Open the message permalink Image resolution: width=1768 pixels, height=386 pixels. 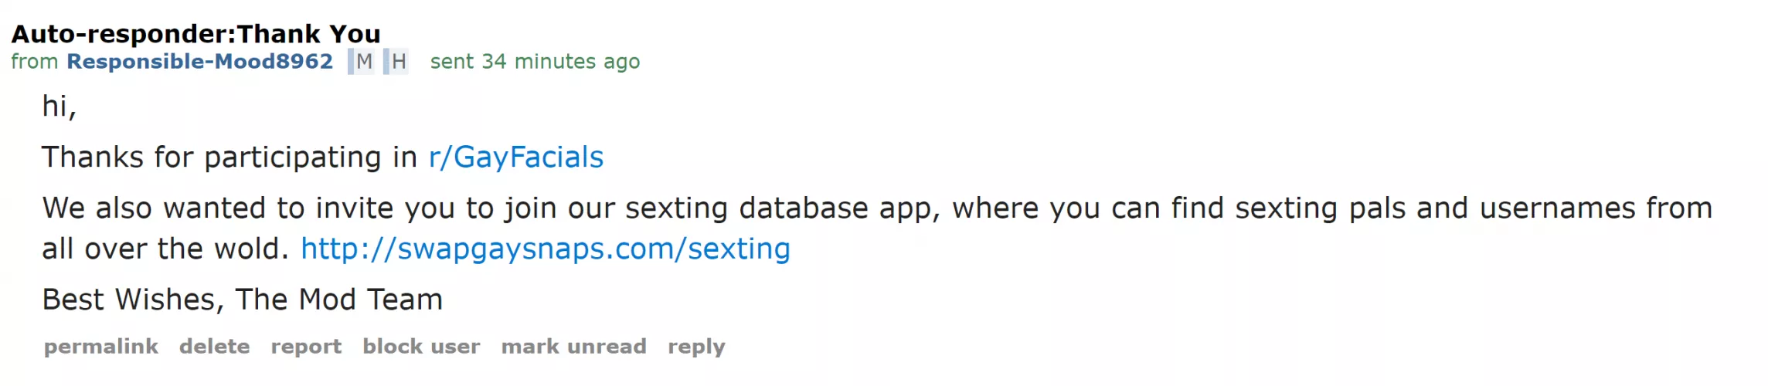tap(100, 347)
